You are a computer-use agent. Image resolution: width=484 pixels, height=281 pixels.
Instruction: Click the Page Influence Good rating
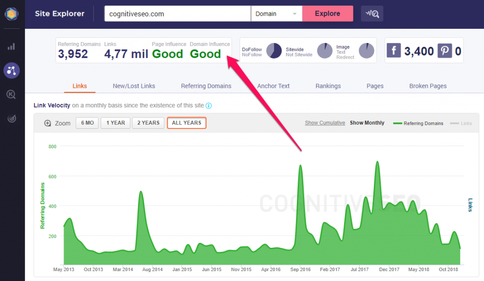[x=168, y=54]
